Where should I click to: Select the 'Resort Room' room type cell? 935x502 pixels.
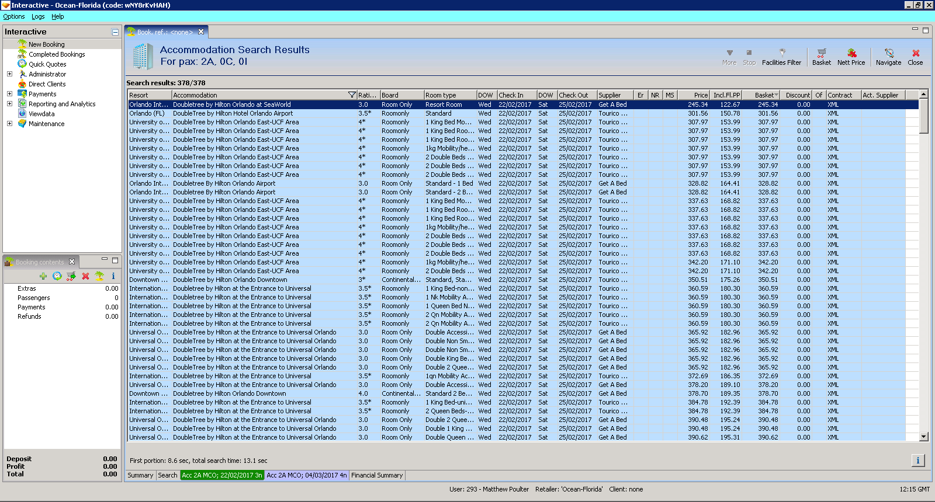tap(451, 104)
